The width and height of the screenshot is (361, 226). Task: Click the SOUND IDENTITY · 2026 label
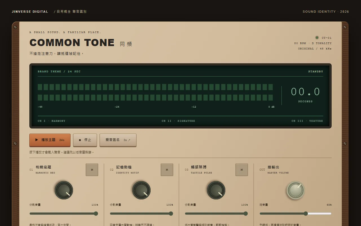coord(326,12)
